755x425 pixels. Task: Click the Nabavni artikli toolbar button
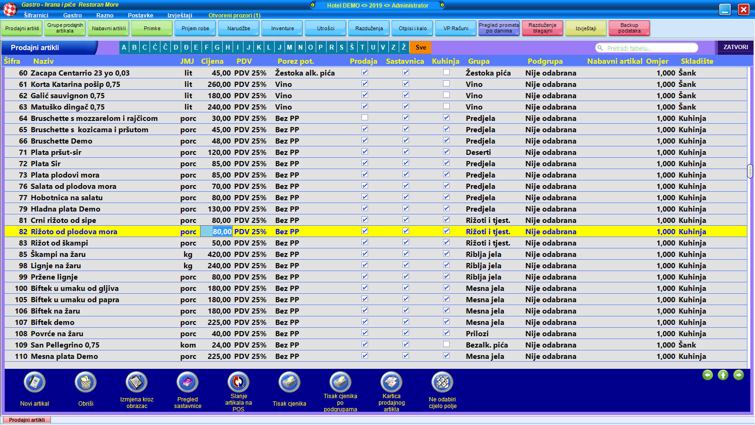point(109,28)
